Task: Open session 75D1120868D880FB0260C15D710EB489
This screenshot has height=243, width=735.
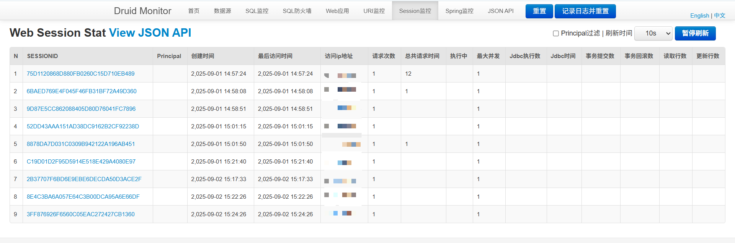Action: (80, 74)
